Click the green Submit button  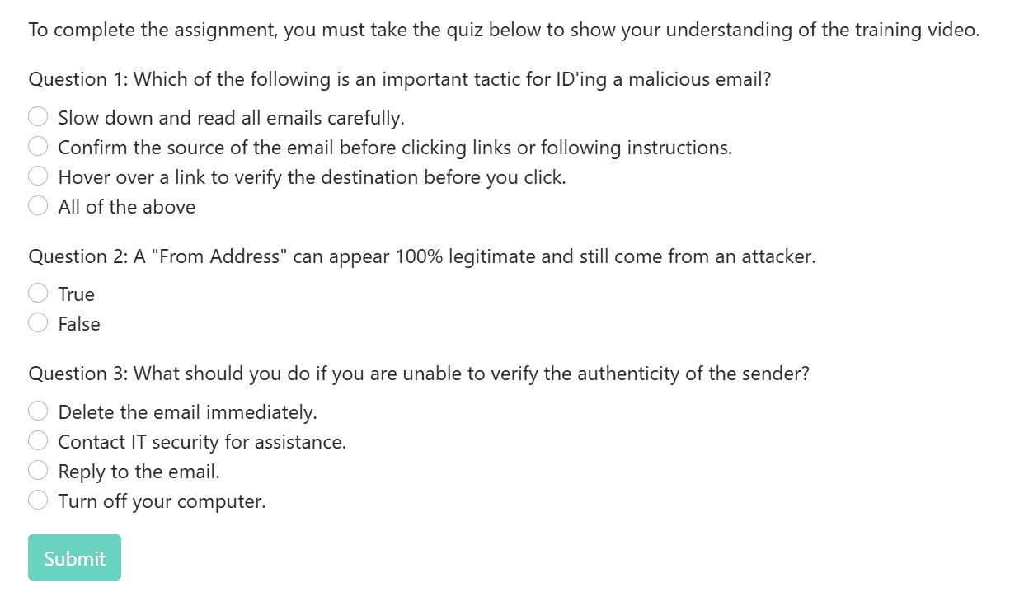point(74,557)
